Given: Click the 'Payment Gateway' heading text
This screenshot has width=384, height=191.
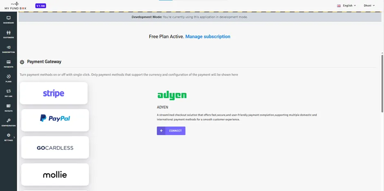Looking at the screenshot, I should tap(44, 62).
